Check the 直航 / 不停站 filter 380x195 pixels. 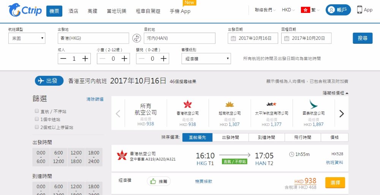(36, 112)
